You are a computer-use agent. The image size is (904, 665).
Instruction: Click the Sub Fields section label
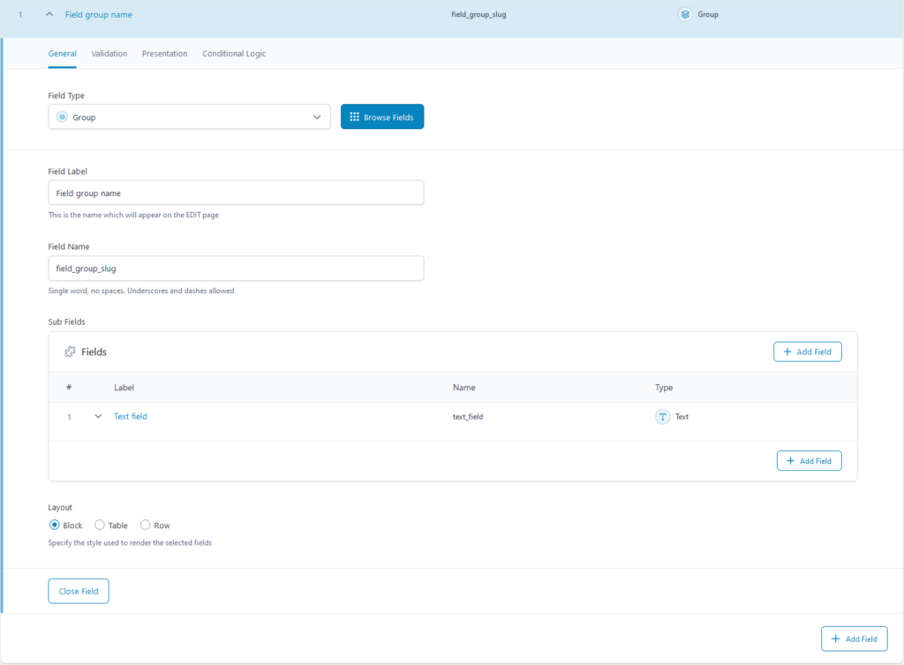[x=67, y=321]
